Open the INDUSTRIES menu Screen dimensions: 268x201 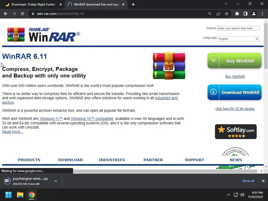coord(112,160)
